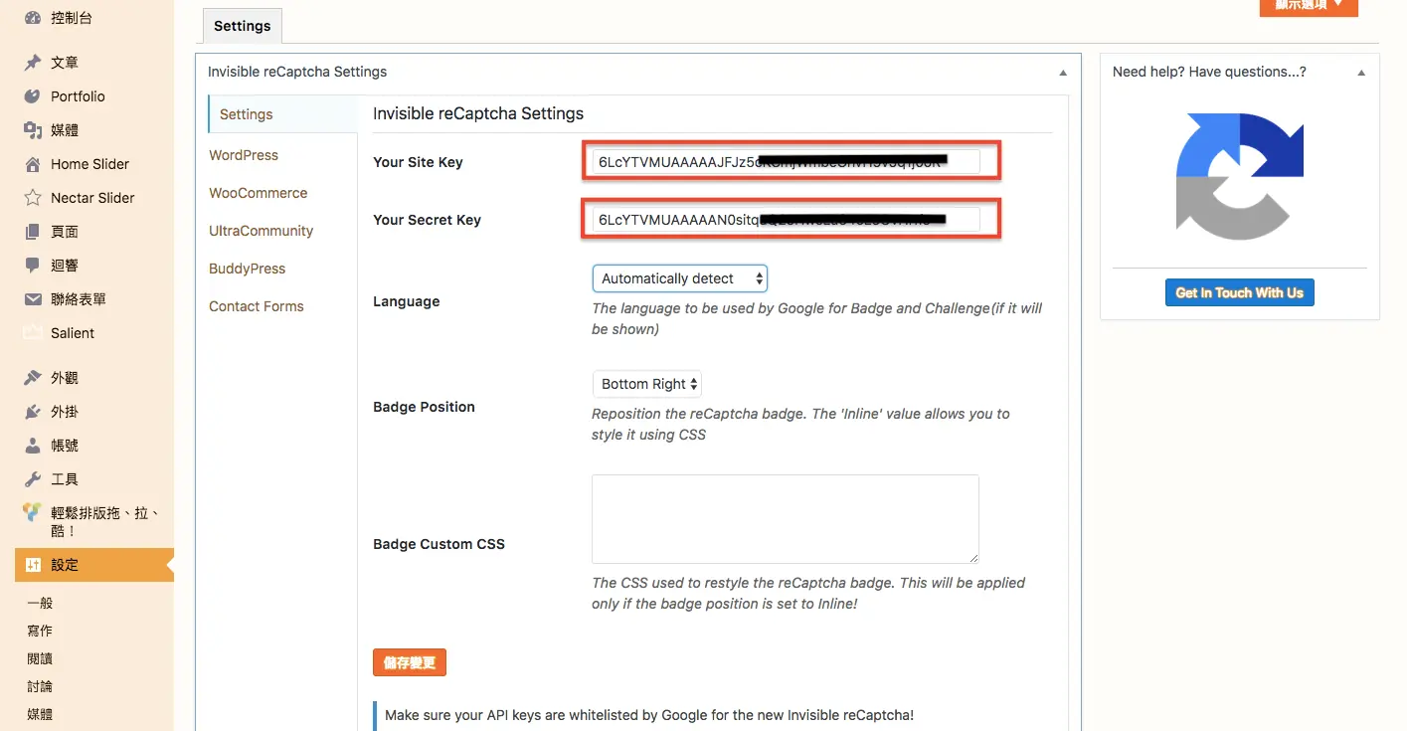Open the WooCommerce settings section
Viewport: 1407px width, 731px height.
(x=259, y=193)
